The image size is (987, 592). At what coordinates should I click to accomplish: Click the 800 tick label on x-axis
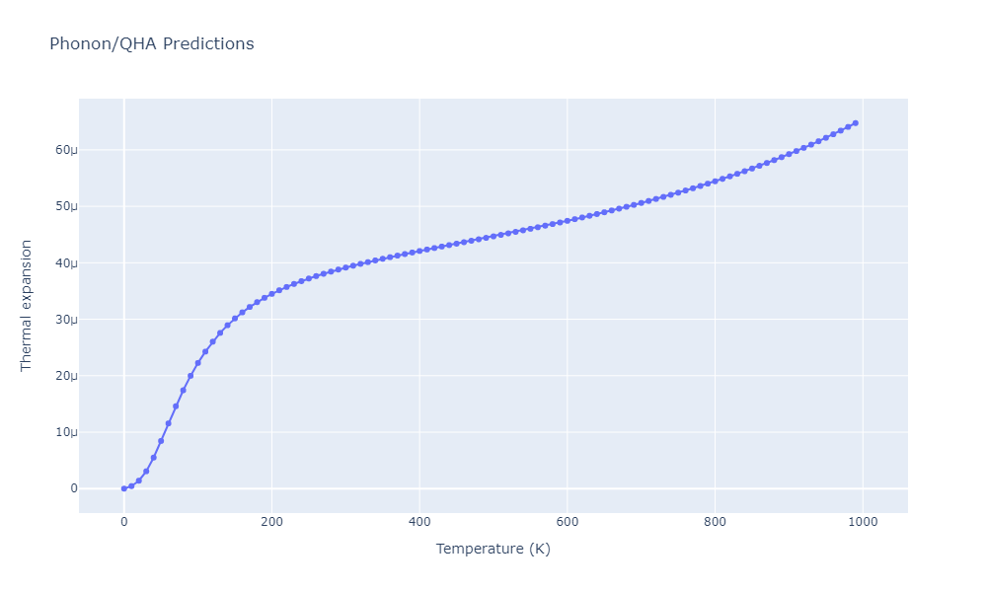[715, 522]
